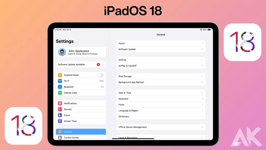Viewport: 266px width, 150px height.
Task: Click the Wi-Fi status bar icon
Action: pyautogui.click(x=201, y=30)
